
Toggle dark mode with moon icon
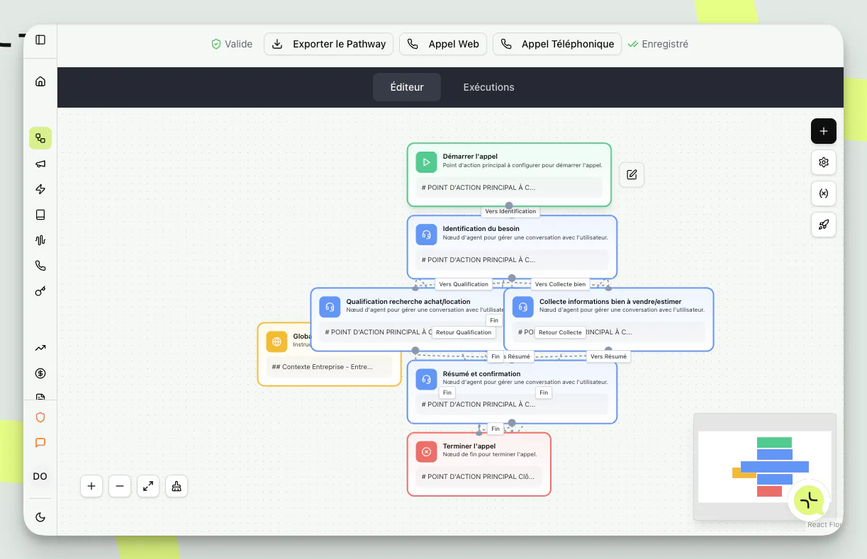[x=40, y=516]
